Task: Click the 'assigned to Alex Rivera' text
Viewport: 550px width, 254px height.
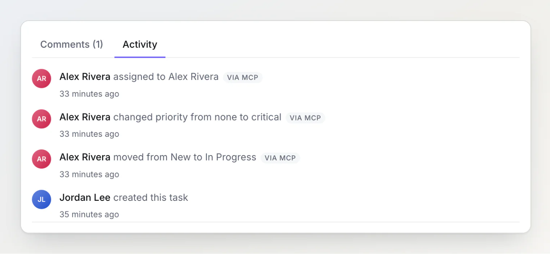Action: click(166, 77)
